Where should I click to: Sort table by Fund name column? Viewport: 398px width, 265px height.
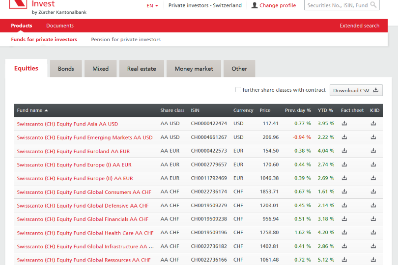[x=32, y=110]
